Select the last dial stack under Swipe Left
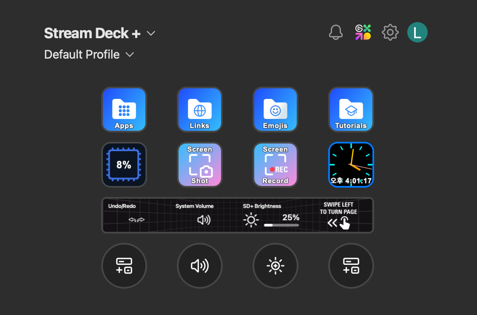This screenshot has height=315, width=477. coord(351,266)
